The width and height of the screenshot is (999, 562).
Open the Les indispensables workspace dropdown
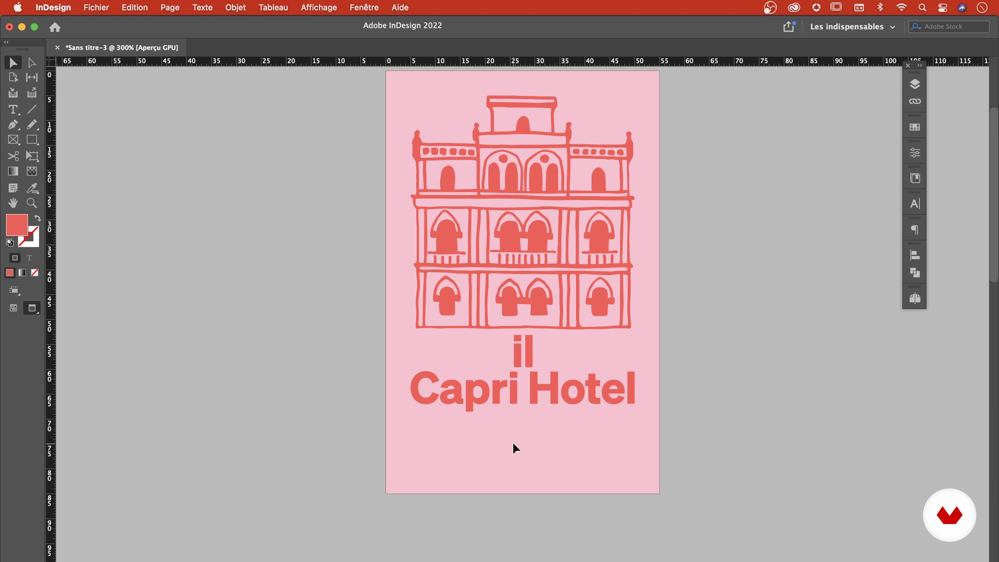853,27
